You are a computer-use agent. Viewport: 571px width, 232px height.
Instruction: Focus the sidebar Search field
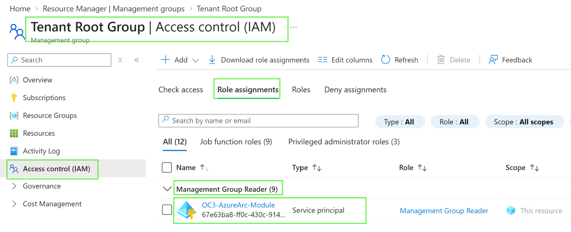pos(59,60)
